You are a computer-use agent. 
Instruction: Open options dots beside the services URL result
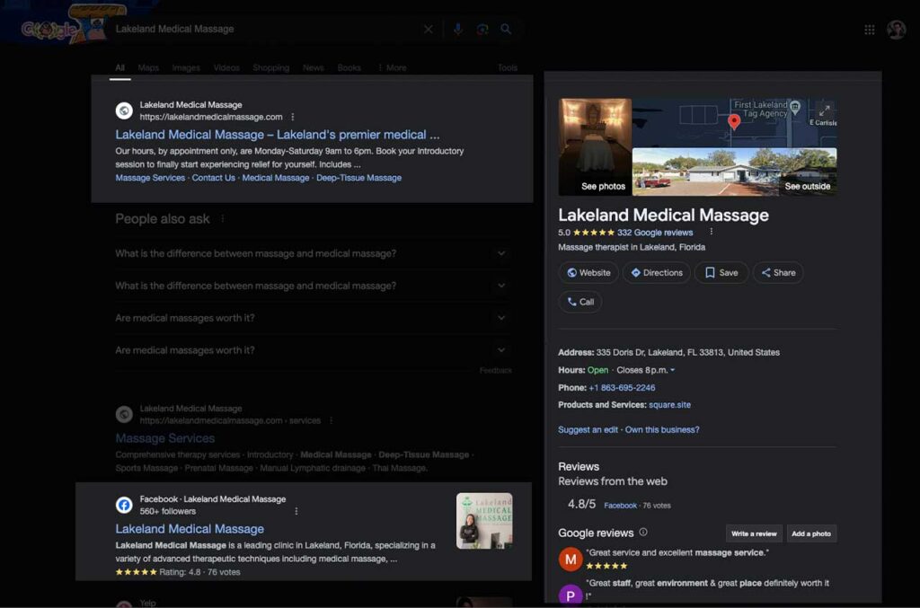[x=332, y=420]
